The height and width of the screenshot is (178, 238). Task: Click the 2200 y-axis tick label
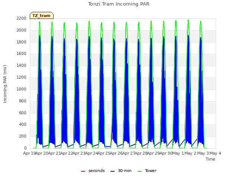coord(22,18)
